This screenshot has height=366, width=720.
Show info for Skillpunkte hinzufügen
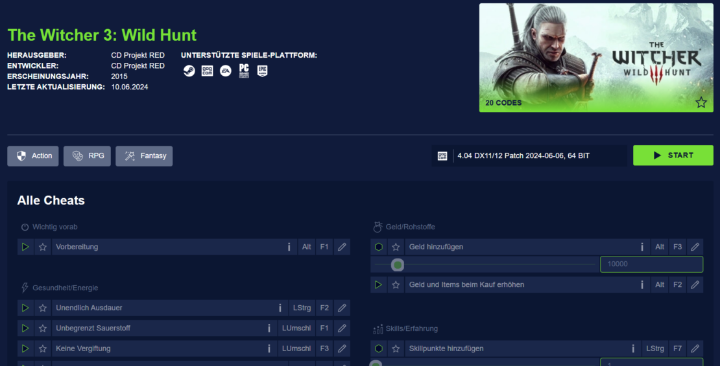[x=632, y=349]
